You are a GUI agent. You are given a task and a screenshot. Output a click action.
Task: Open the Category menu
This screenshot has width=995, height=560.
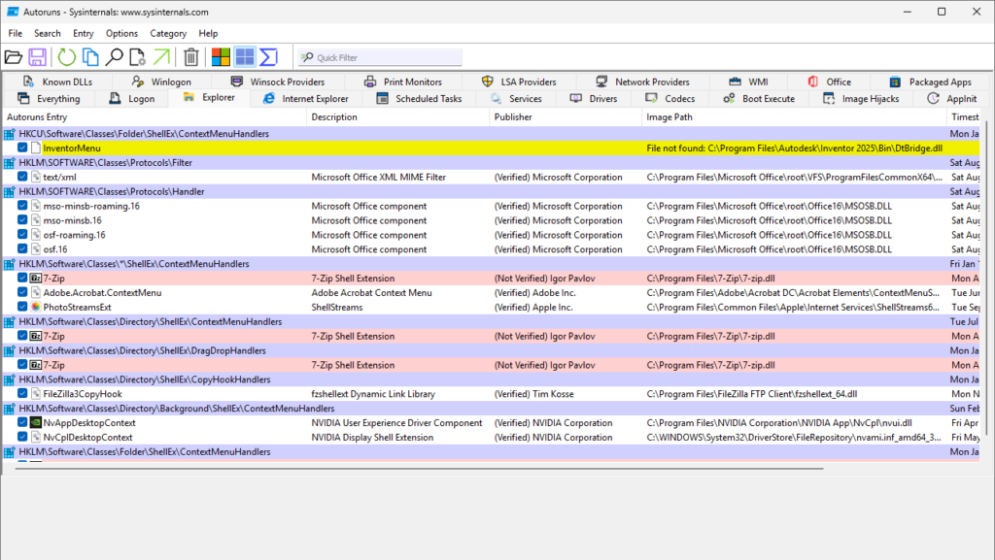(168, 34)
